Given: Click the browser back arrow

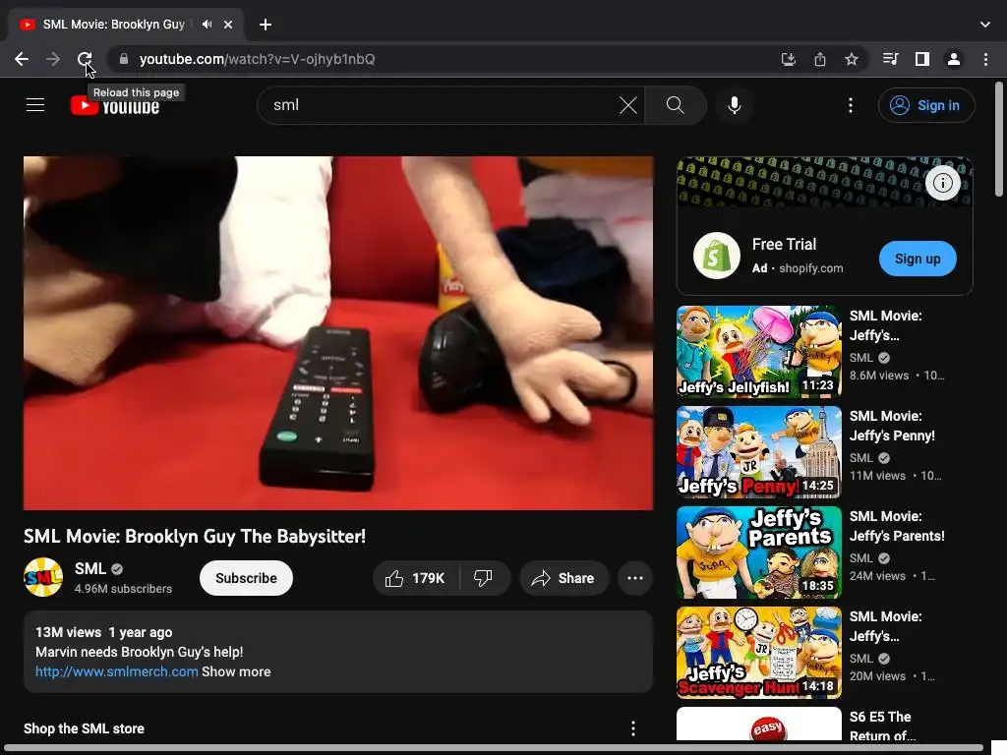Looking at the screenshot, I should click(x=22, y=59).
